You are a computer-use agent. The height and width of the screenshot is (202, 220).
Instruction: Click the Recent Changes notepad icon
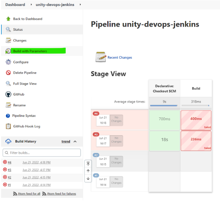[x=101, y=57]
